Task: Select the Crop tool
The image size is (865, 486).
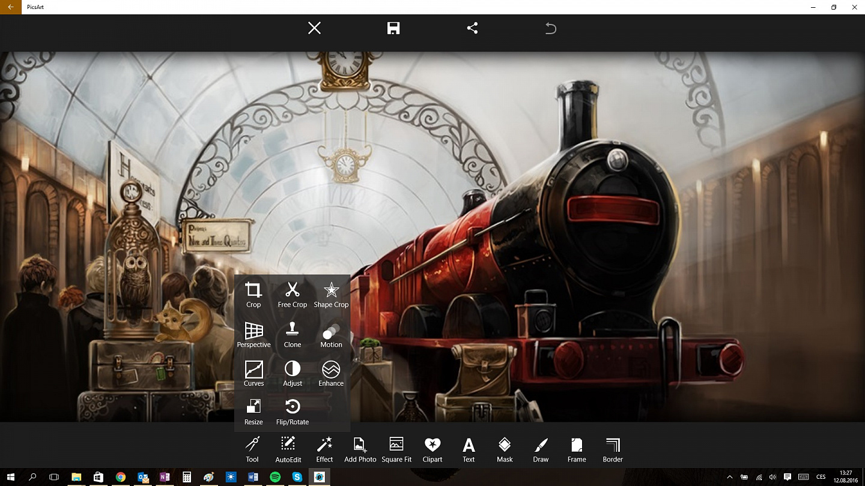Action: point(253,295)
